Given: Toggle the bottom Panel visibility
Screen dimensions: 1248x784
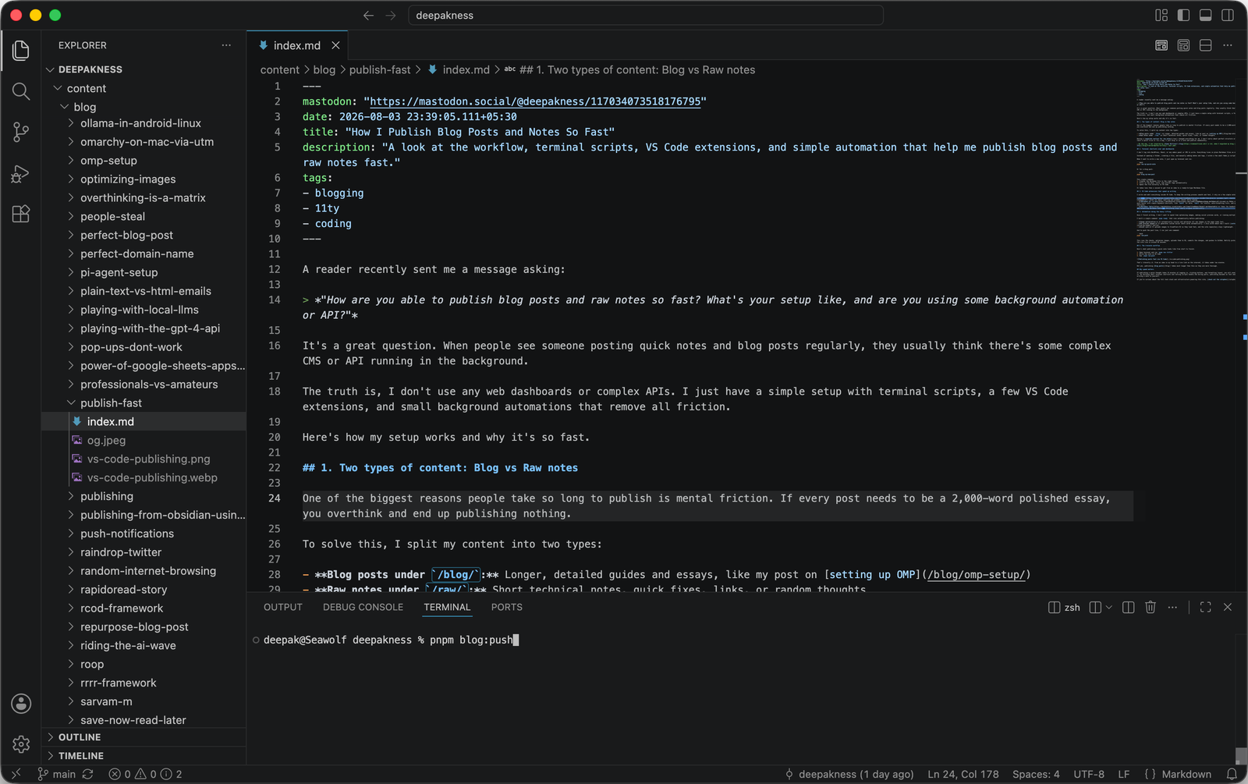Looking at the screenshot, I should point(1205,16).
